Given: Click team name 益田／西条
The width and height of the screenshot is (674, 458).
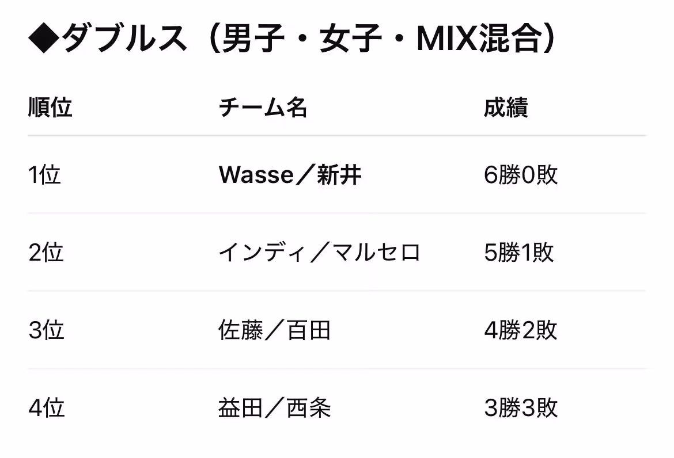Looking at the screenshot, I should (x=275, y=408).
